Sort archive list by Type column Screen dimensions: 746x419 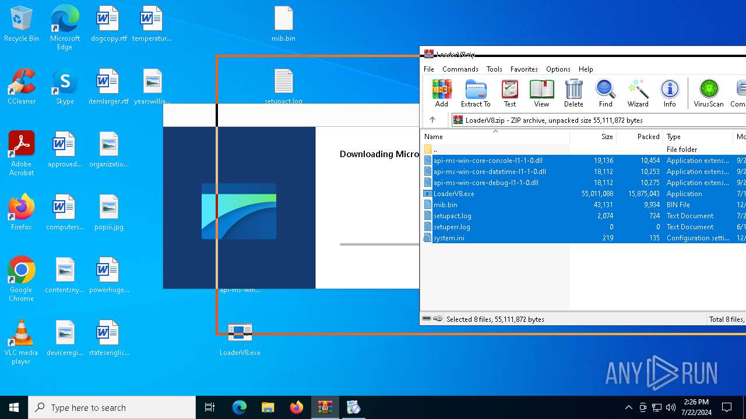(x=698, y=137)
